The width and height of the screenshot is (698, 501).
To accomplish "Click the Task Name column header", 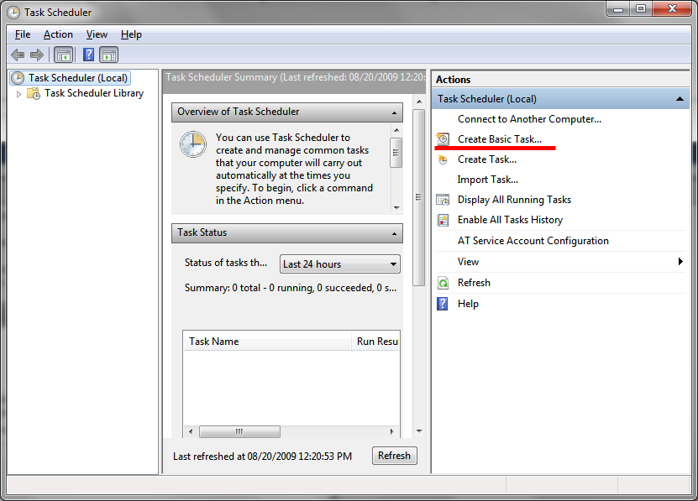I will (267, 342).
